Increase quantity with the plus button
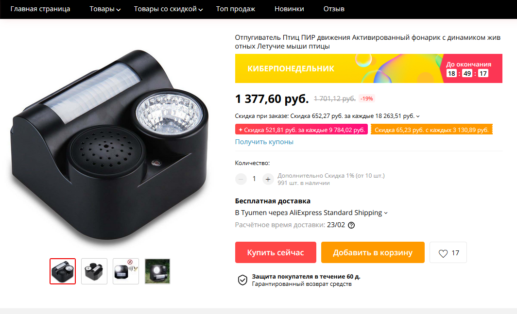This screenshot has width=517, height=314. click(x=268, y=179)
